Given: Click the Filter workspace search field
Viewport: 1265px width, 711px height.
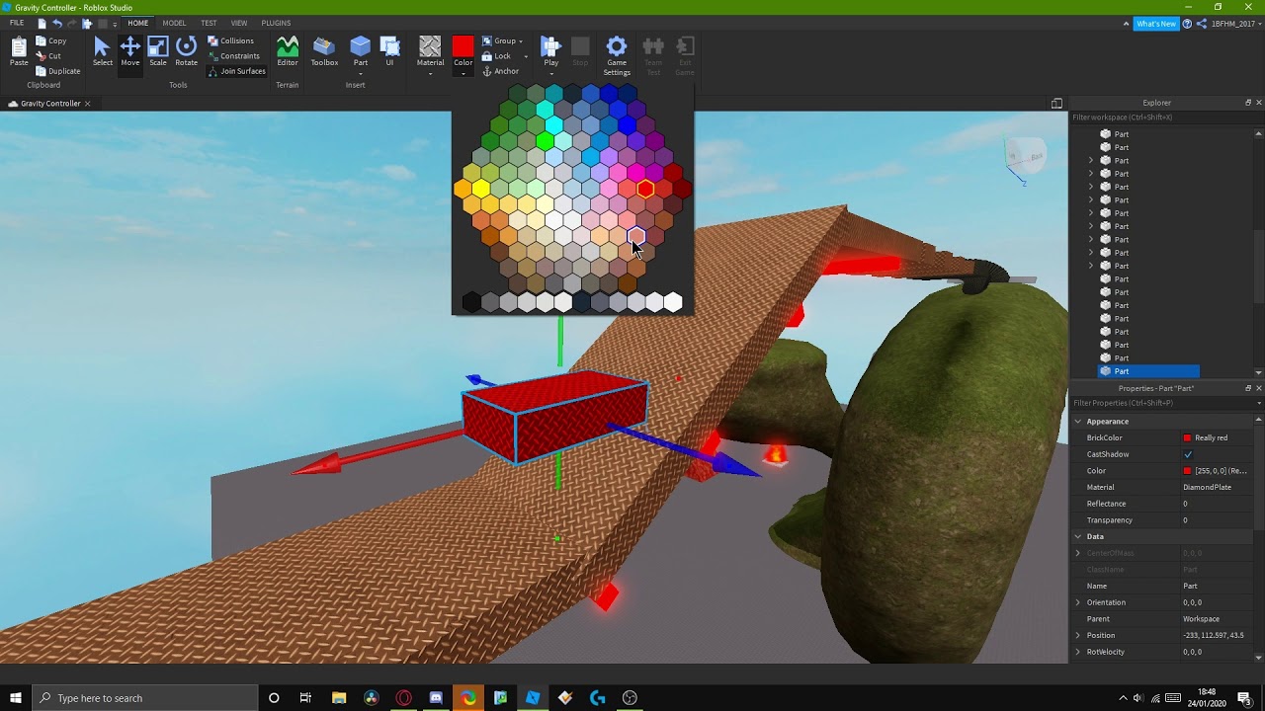Looking at the screenshot, I should (1162, 118).
